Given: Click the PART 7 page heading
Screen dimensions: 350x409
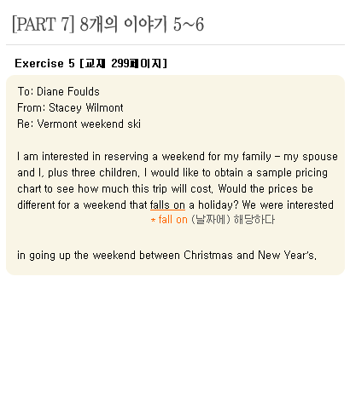Looking at the screenshot, I should [108, 24].
